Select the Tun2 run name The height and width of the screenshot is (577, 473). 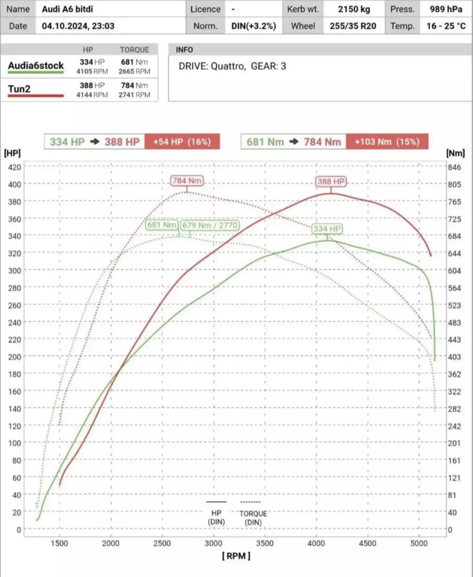tap(19, 89)
